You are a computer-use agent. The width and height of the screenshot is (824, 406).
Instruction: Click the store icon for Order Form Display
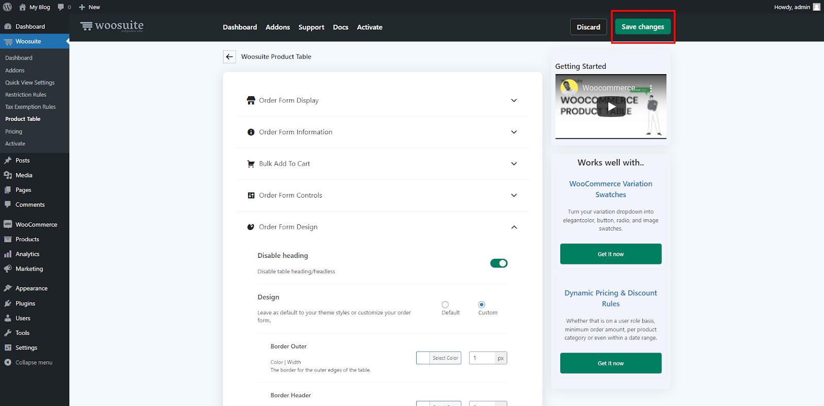tap(251, 100)
